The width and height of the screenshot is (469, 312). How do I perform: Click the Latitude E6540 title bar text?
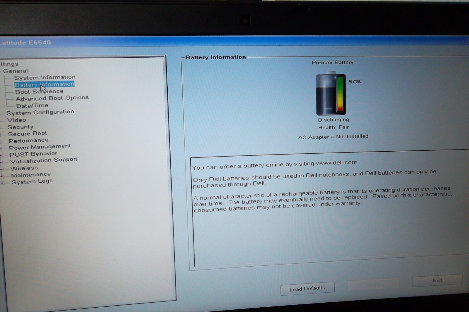pyautogui.click(x=26, y=43)
